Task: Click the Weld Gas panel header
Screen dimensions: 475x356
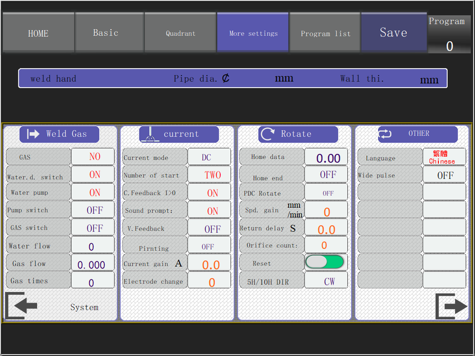Action: tap(59, 134)
